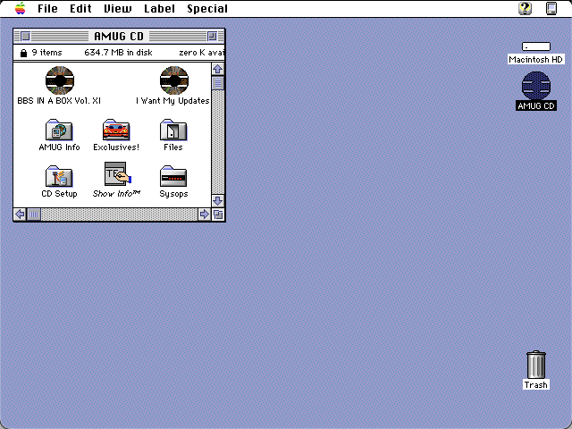Image resolution: width=572 pixels, height=429 pixels.
Task: Select the Show Info application icon
Action: 117,174
